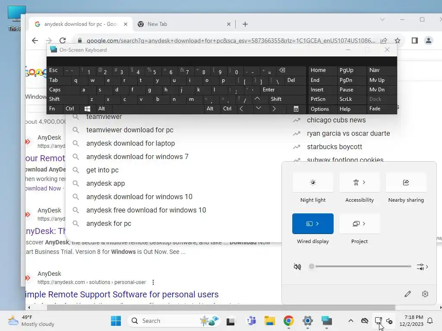This screenshot has height=331, width=442.
Task: Open a new Chrome tab with plus
Action: coord(245,24)
